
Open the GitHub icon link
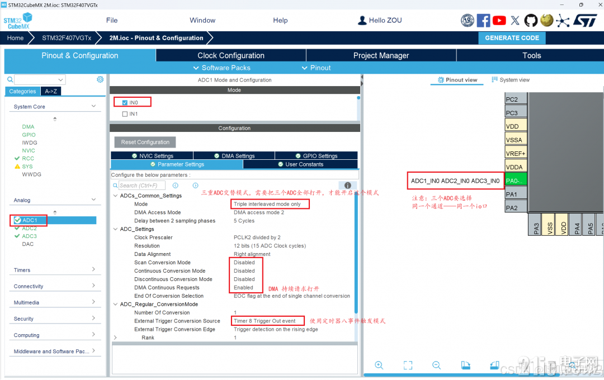[x=530, y=21]
